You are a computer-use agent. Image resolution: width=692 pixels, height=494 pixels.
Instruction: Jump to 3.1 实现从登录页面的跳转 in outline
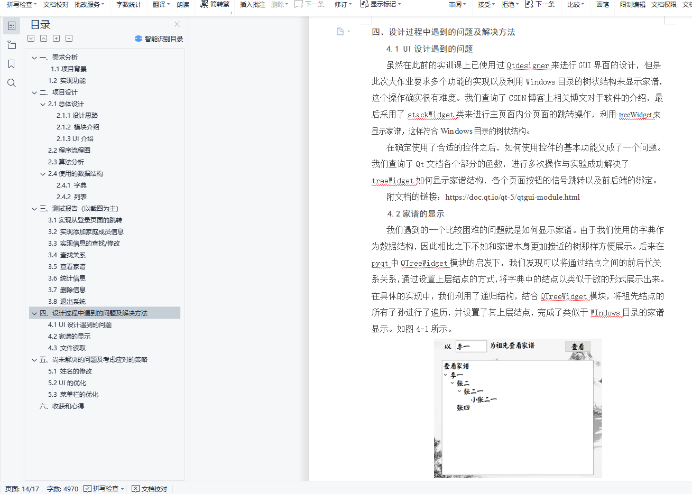tap(85, 220)
